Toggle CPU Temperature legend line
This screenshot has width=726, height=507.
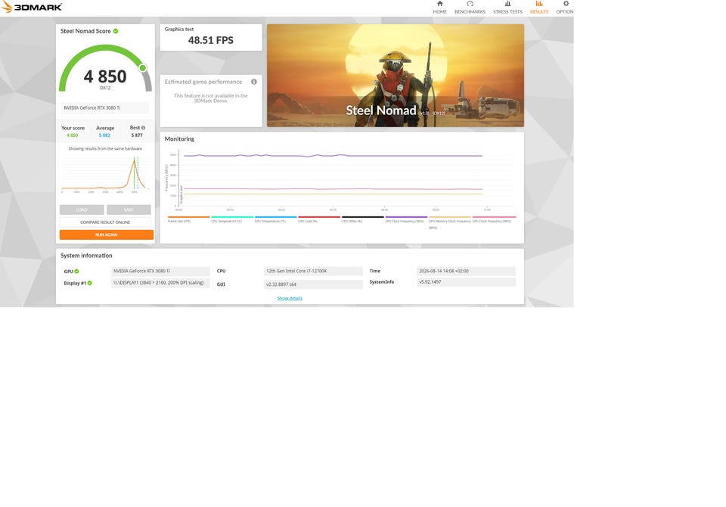coord(232,219)
